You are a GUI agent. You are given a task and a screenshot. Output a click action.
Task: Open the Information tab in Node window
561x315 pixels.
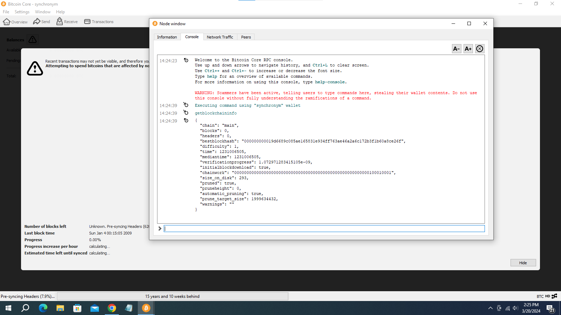click(x=167, y=37)
